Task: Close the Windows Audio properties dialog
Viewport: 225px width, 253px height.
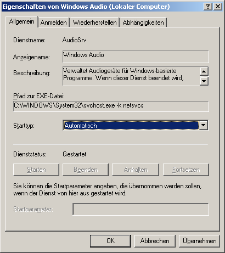Action: [218, 7]
